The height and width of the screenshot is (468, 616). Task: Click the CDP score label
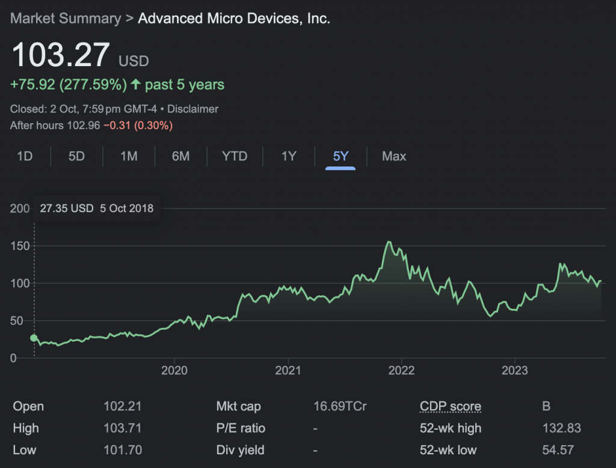click(x=450, y=407)
